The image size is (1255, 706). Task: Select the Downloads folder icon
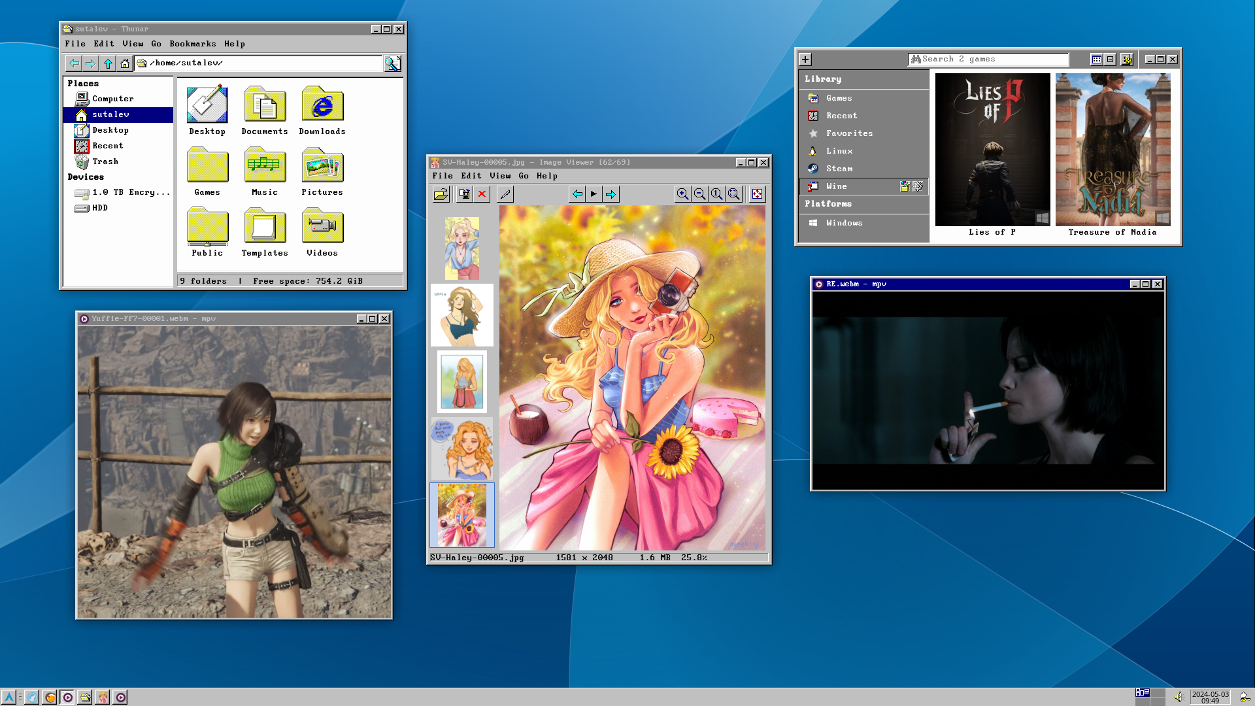(322, 110)
